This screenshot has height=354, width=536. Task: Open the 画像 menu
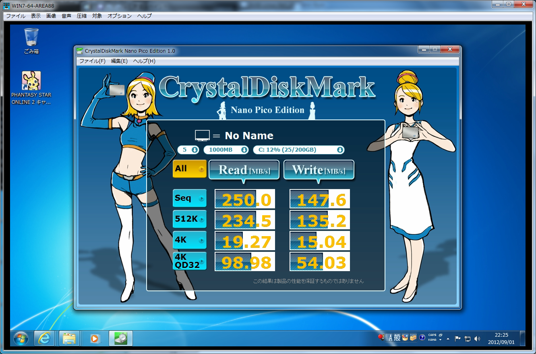(x=51, y=16)
